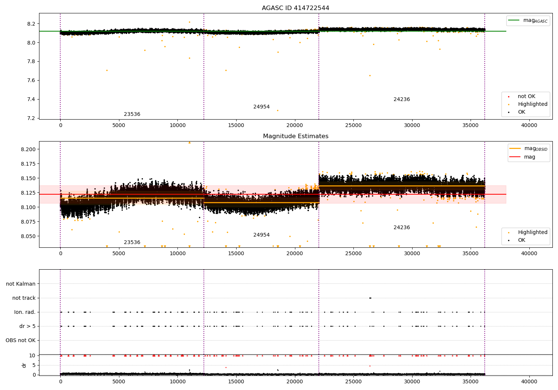
Task: Click the "Magnitude Estimates" subplot title
Action: (x=295, y=136)
